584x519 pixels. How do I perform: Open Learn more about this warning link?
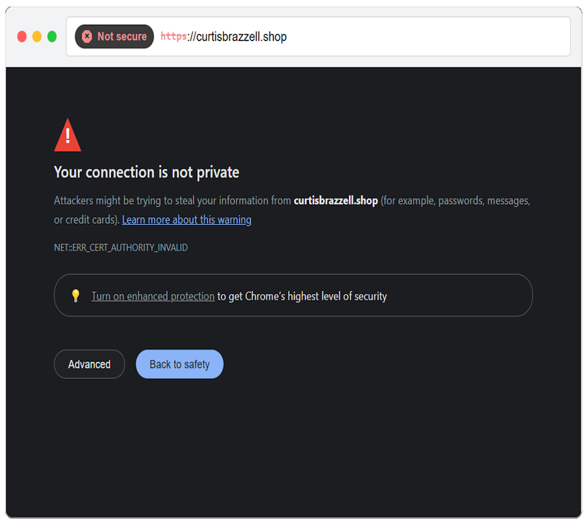pos(186,220)
